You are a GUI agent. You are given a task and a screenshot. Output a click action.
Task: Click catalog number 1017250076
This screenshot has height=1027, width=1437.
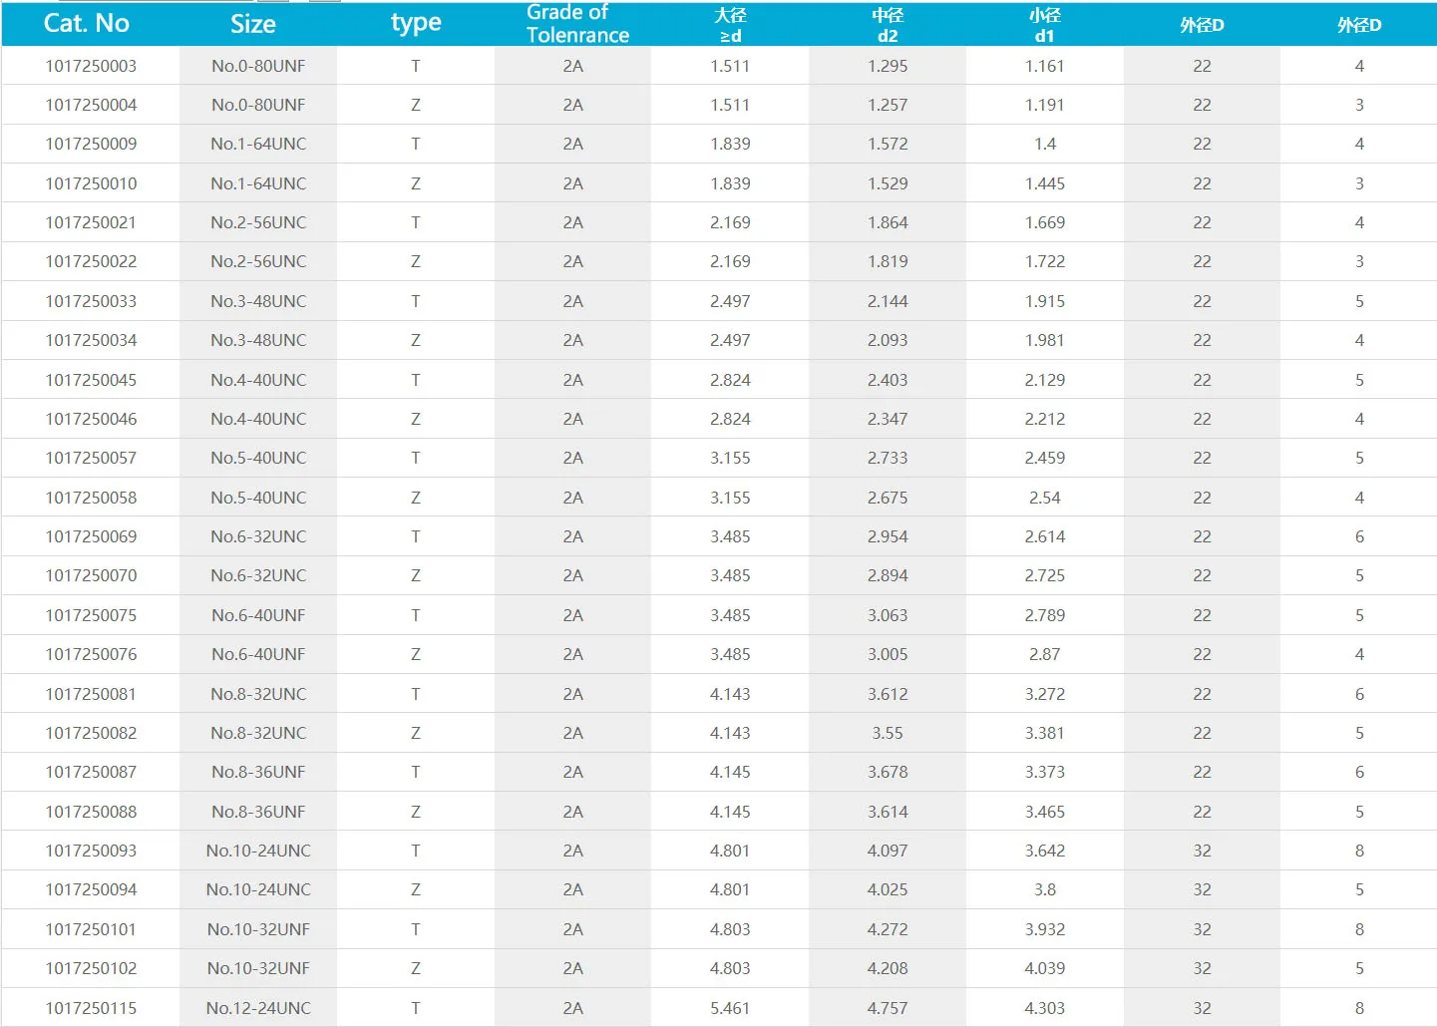click(91, 654)
